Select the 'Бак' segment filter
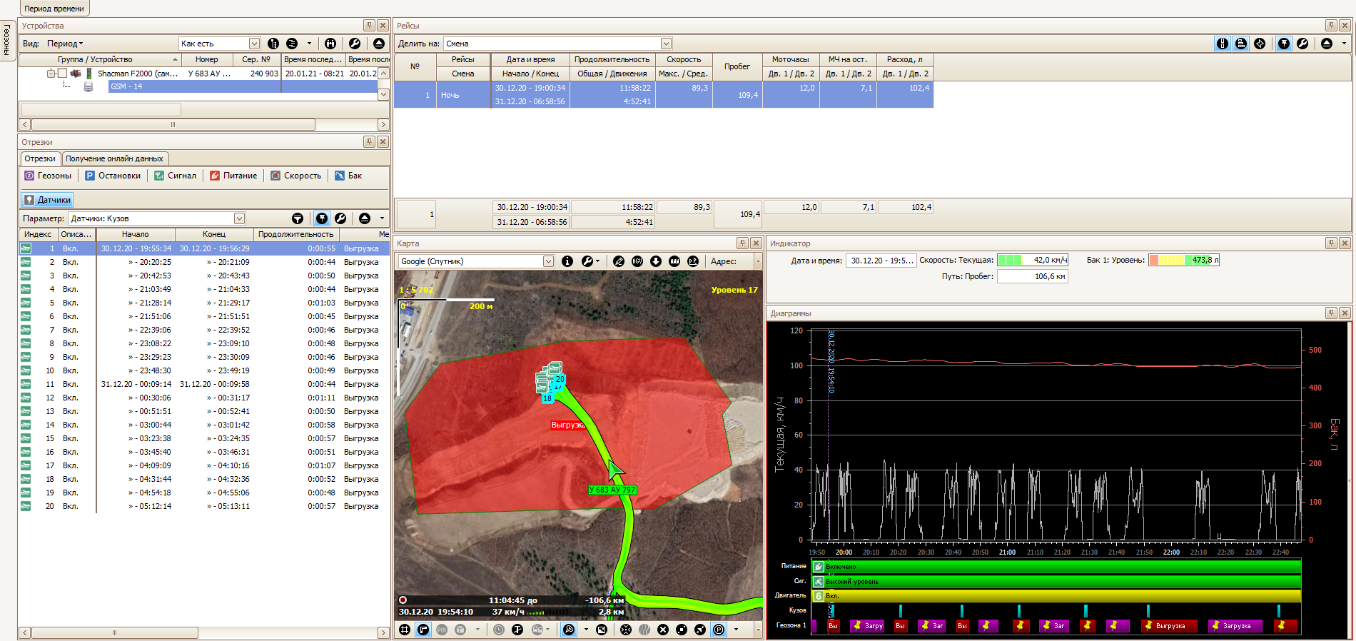The image size is (1356, 641). (x=348, y=176)
